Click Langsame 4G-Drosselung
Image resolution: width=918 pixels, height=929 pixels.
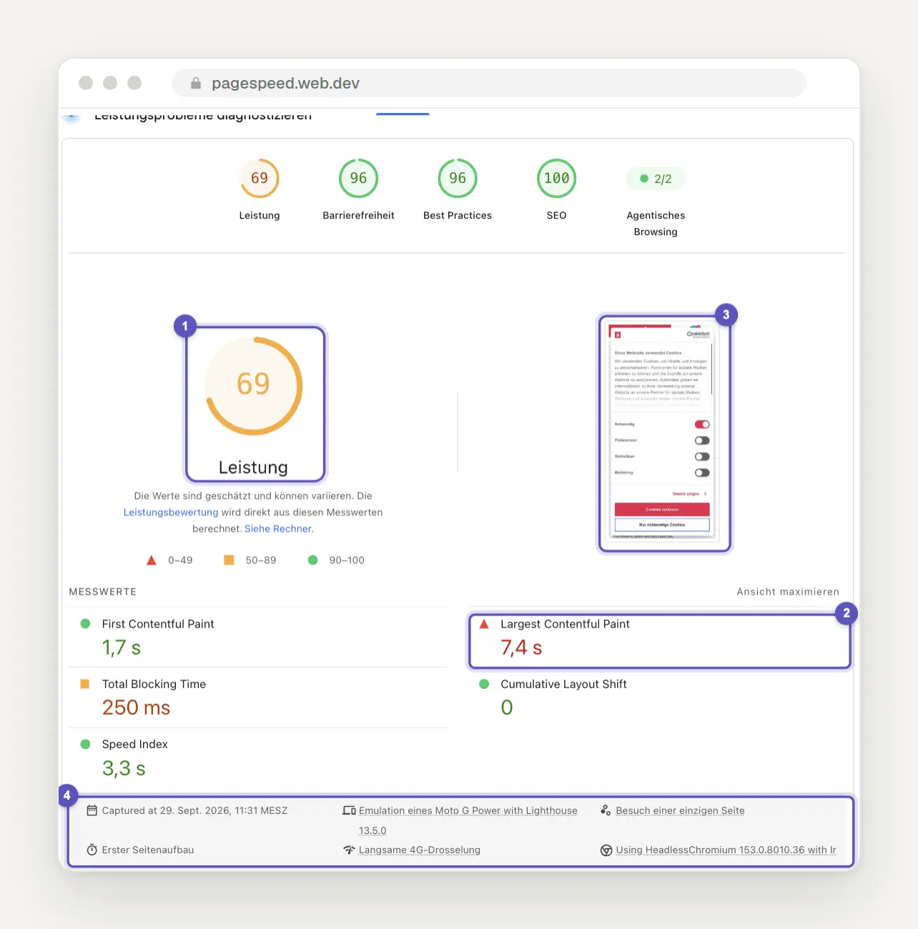[420, 850]
